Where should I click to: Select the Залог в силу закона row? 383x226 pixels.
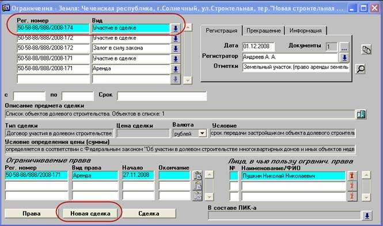coord(131,48)
